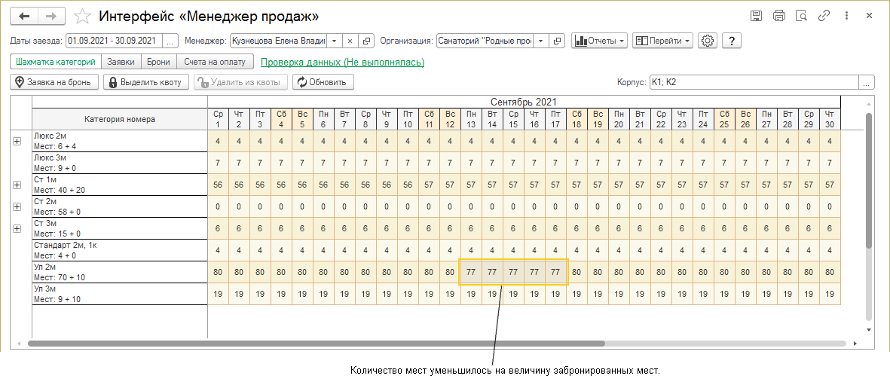Click the Удалить из квоты button

(x=240, y=82)
